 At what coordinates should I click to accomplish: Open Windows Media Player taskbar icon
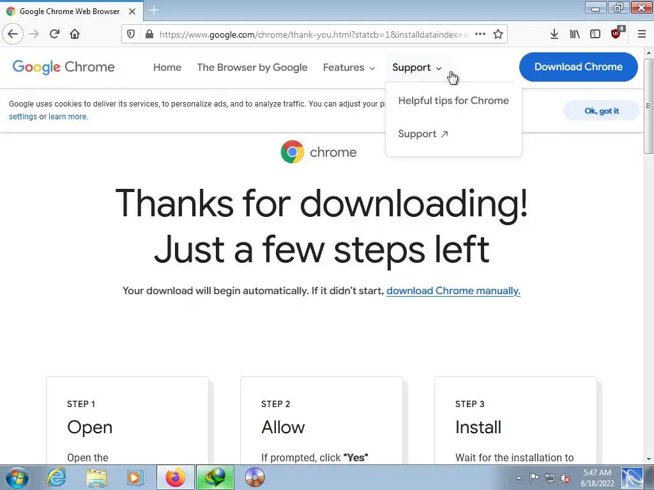(135, 477)
